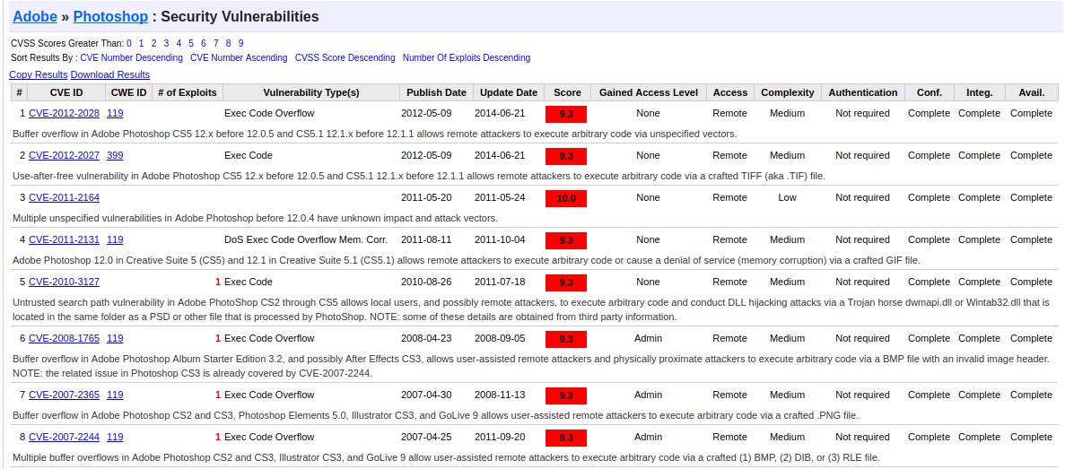Screen dimensions: 1065x469
Task: Open CVE-2010-3127 details
Action: (64, 282)
